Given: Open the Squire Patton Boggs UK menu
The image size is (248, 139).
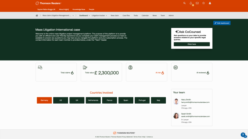Looking at the screenshot, I should point(46,9).
